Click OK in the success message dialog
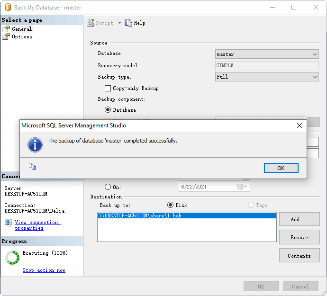The height and width of the screenshot is (296, 327). 281,168
